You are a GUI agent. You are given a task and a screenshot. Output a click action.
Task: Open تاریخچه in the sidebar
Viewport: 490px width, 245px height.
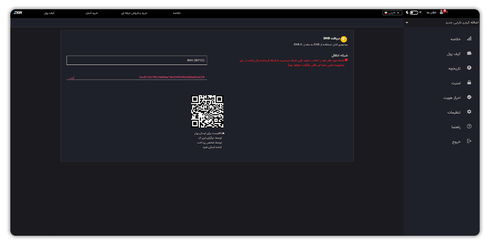(455, 69)
